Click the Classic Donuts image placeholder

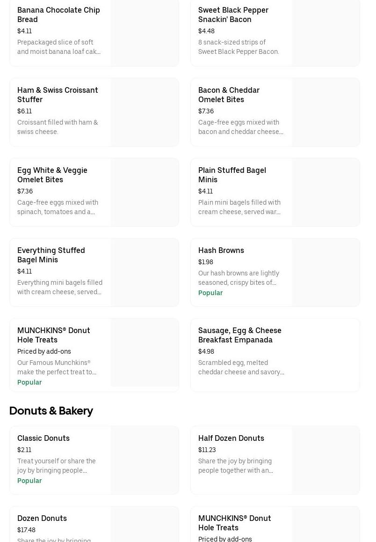click(x=145, y=460)
